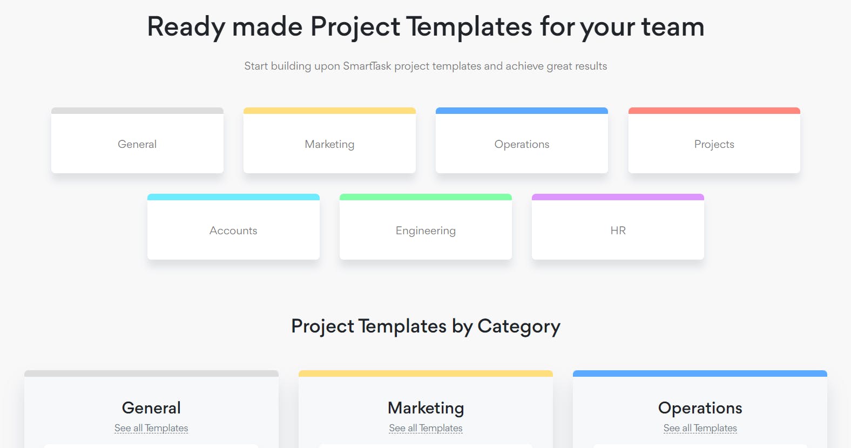The image size is (851, 448).
Task: Select the Marketing template category card
Action: (x=329, y=144)
